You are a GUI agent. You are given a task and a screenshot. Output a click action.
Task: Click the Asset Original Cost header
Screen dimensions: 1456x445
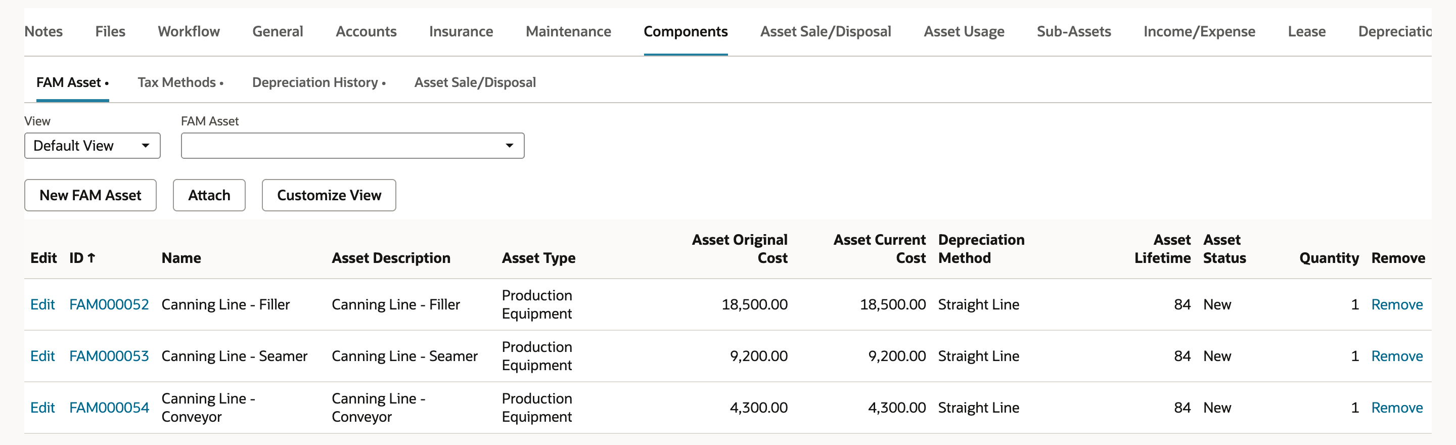[739, 249]
